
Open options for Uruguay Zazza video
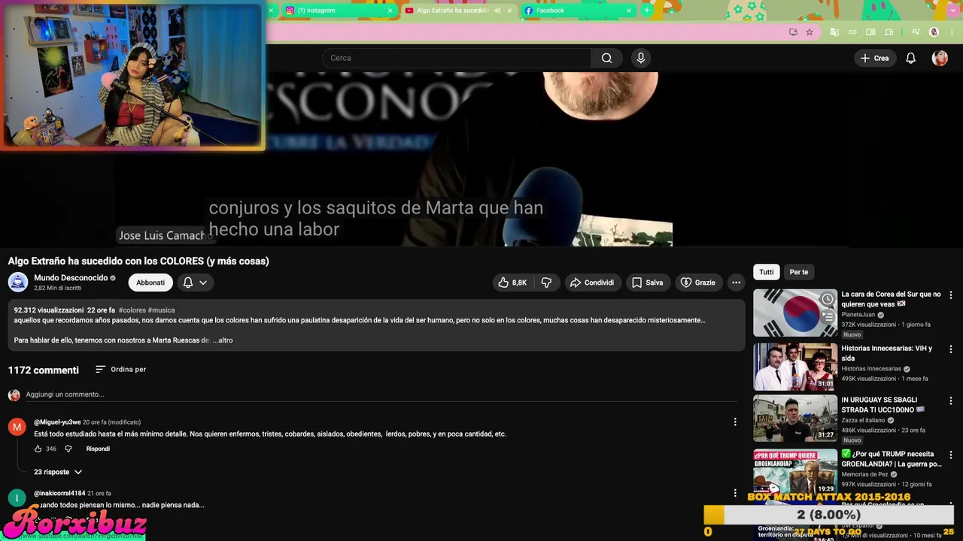(x=950, y=401)
